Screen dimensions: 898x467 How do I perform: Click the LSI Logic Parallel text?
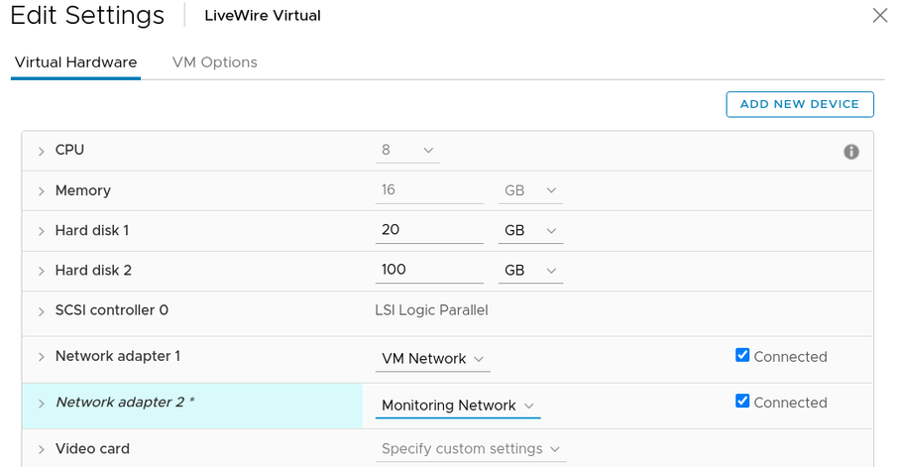pyautogui.click(x=431, y=310)
